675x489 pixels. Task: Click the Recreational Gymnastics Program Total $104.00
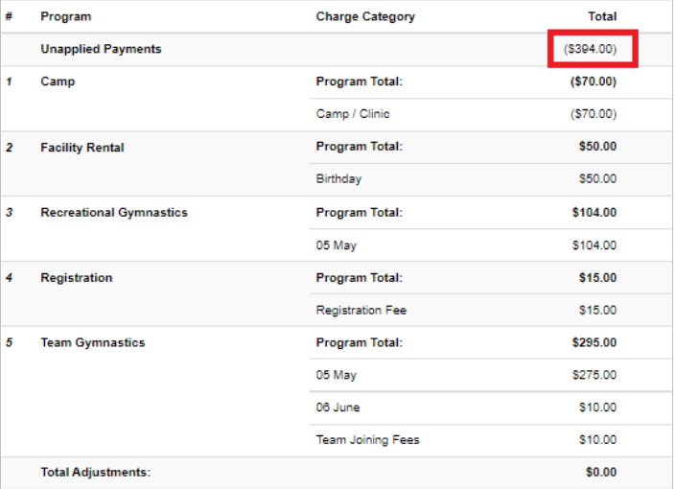[594, 213]
